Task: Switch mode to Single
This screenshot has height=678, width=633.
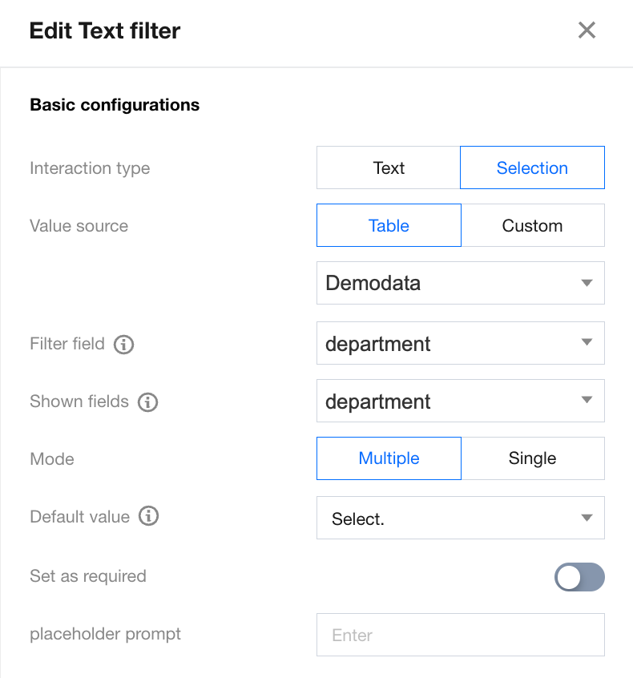Action: pos(532,458)
